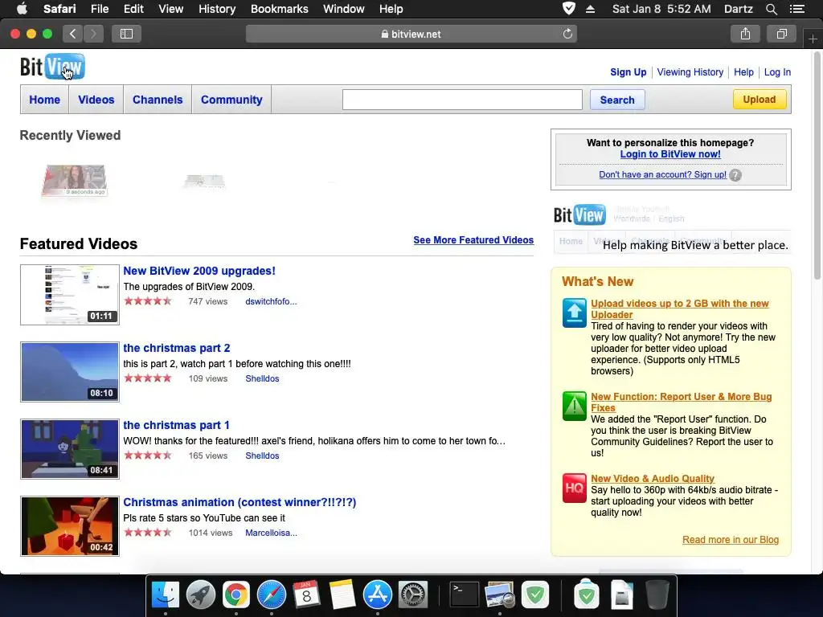Open the History menu
The width and height of the screenshot is (823, 617).
click(217, 9)
